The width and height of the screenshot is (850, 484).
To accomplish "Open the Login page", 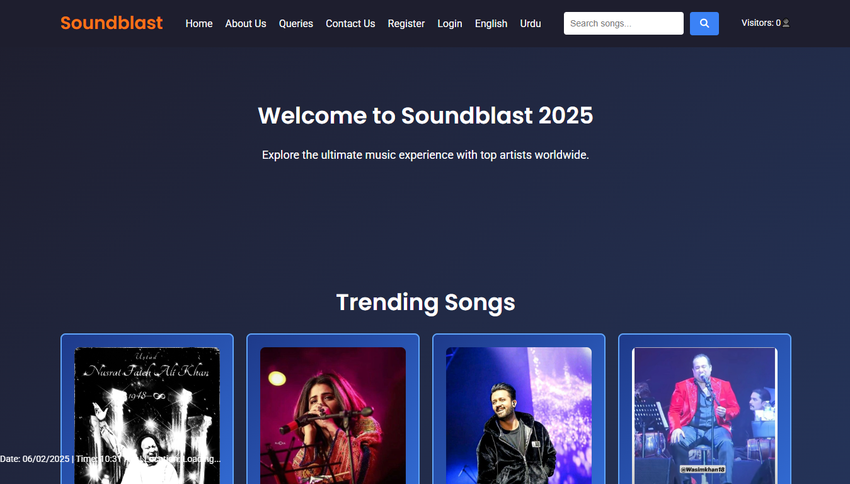I will pyautogui.click(x=450, y=23).
